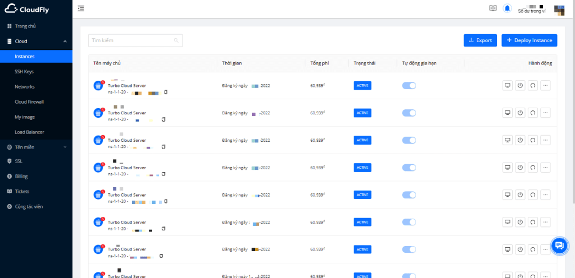Click the Deploy Instance button
The image size is (575, 278).
point(529,40)
